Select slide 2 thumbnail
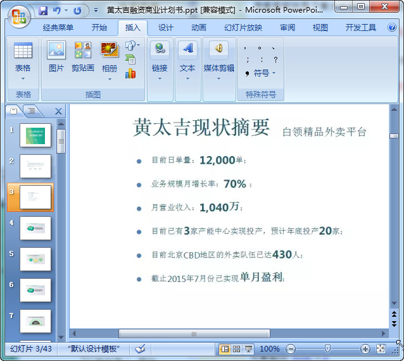Image resolution: width=404 pixels, height=361 pixels. pyautogui.click(x=35, y=166)
